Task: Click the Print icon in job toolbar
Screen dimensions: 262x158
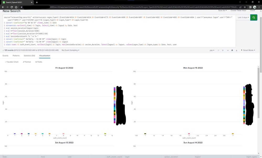Action: 232,50
